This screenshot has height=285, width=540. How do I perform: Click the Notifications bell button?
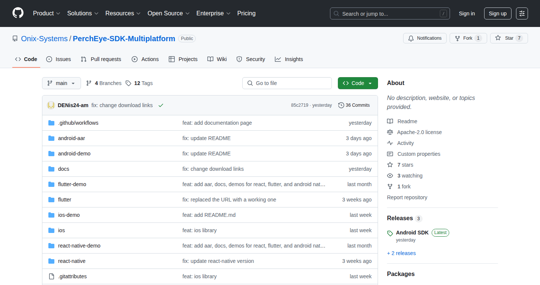[x=425, y=38]
